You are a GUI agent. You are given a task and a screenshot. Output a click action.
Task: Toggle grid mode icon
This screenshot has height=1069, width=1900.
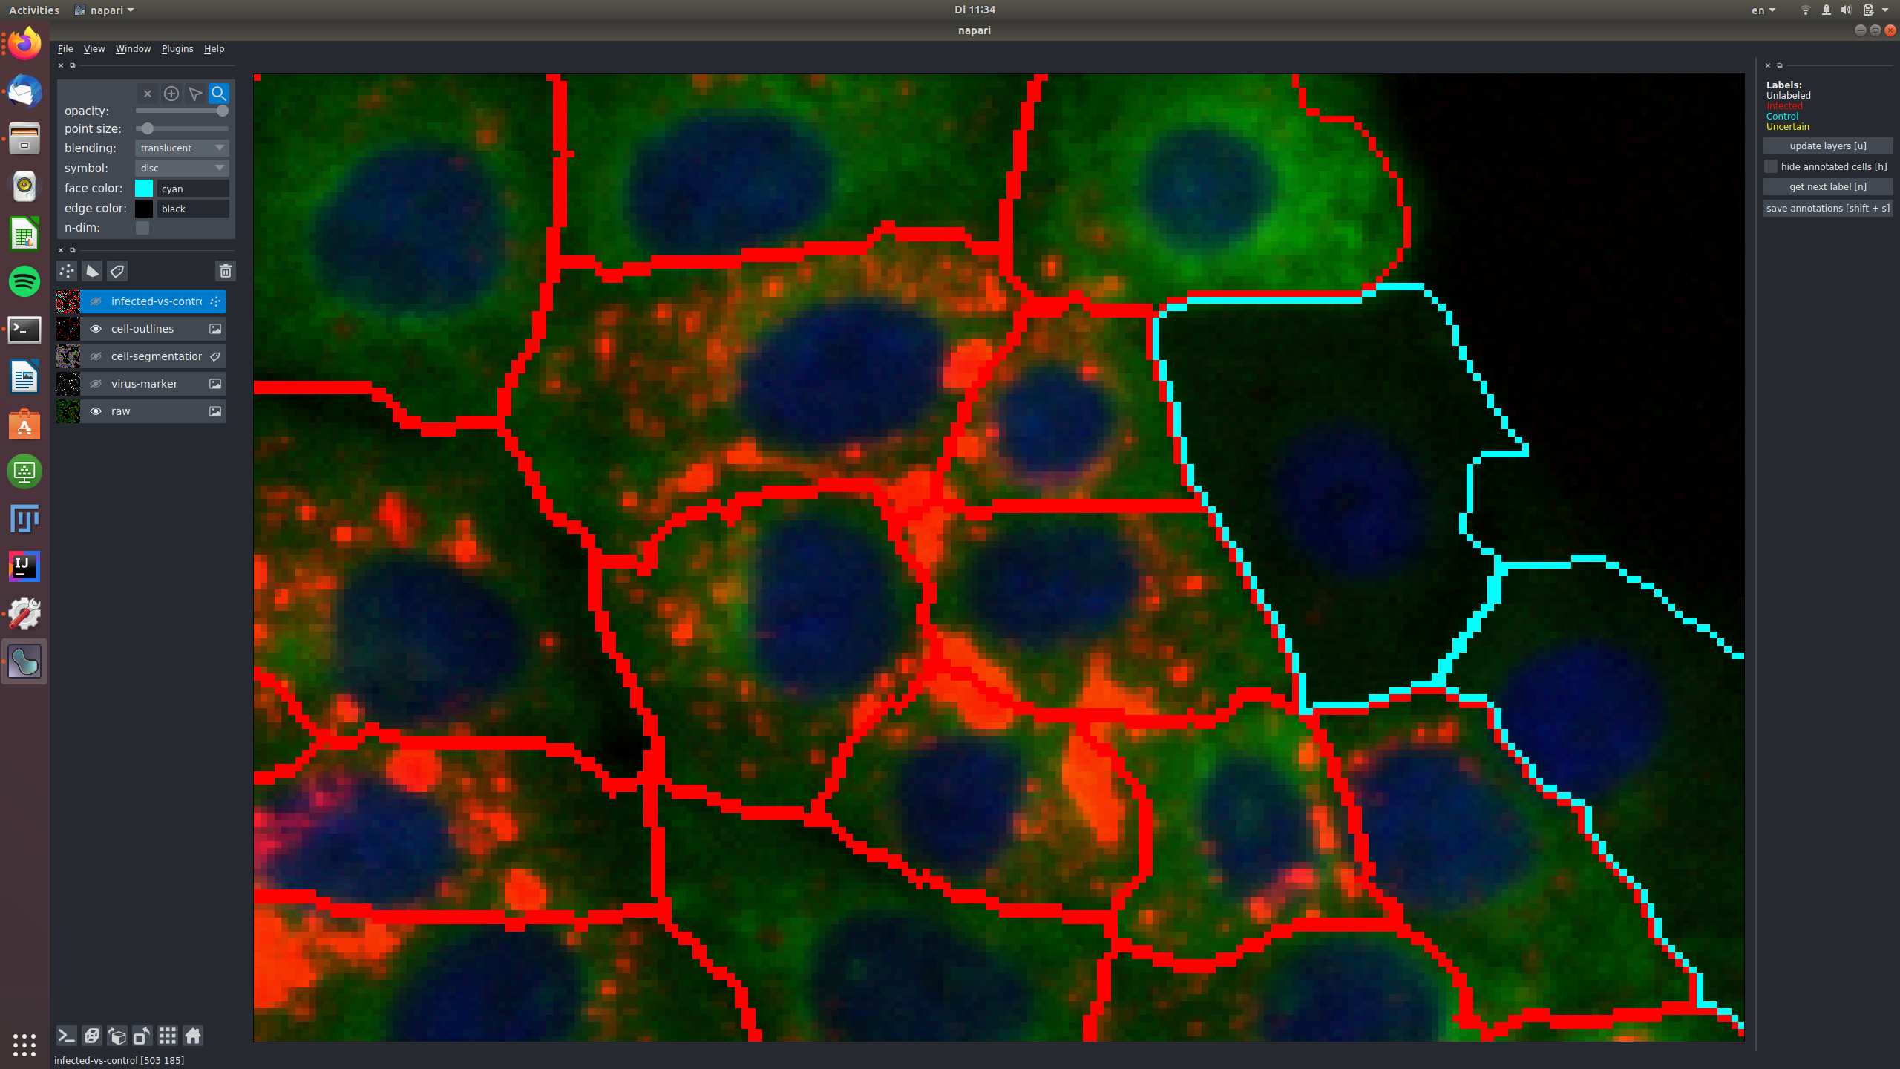[x=168, y=1036]
